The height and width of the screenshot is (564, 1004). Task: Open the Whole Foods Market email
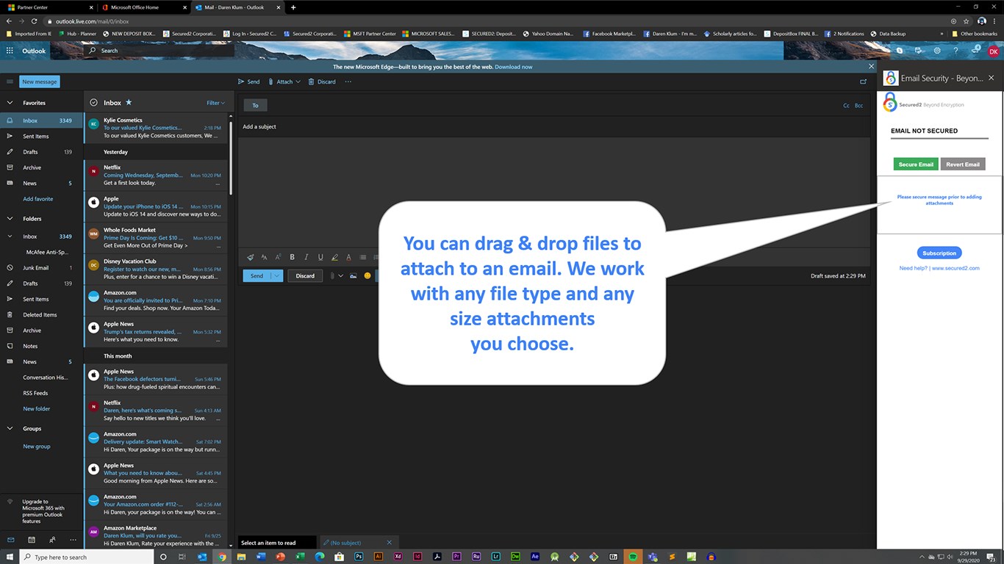[x=156, y=238]
